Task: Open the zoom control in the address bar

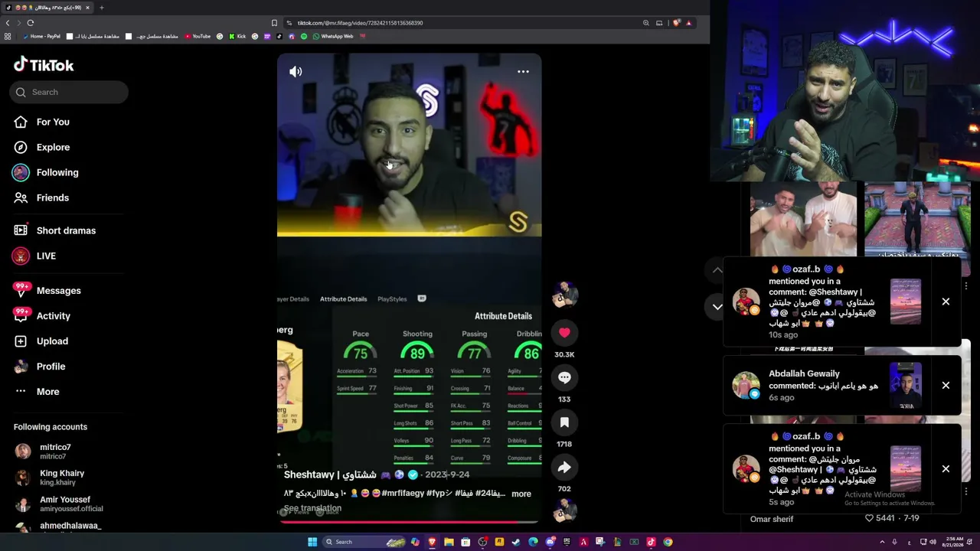Action: 646,23
